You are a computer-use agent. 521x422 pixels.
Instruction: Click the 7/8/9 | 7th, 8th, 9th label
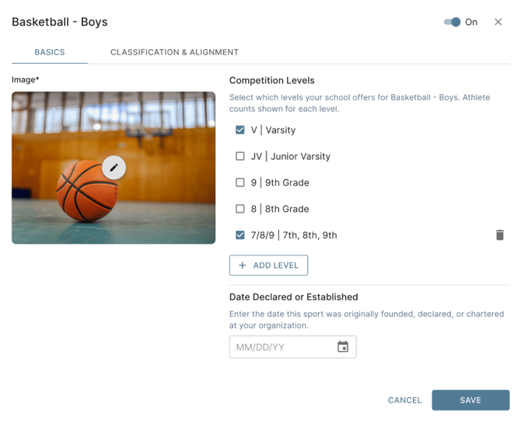tap(294, 235)
